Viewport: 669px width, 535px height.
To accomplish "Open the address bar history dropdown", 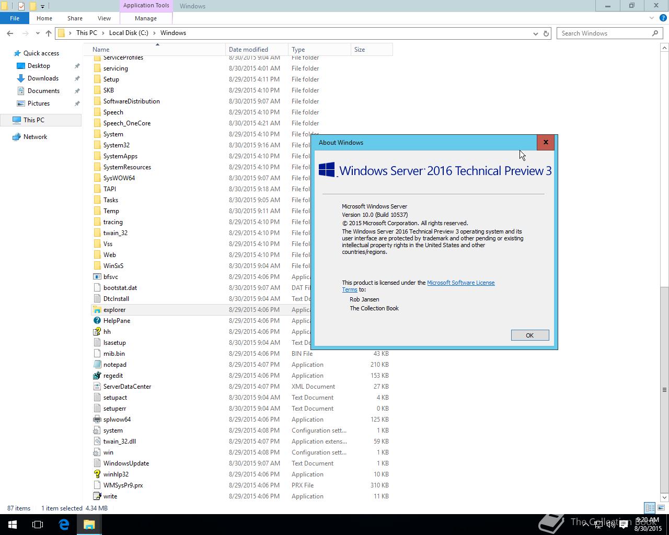I will (x=535, y=33).
